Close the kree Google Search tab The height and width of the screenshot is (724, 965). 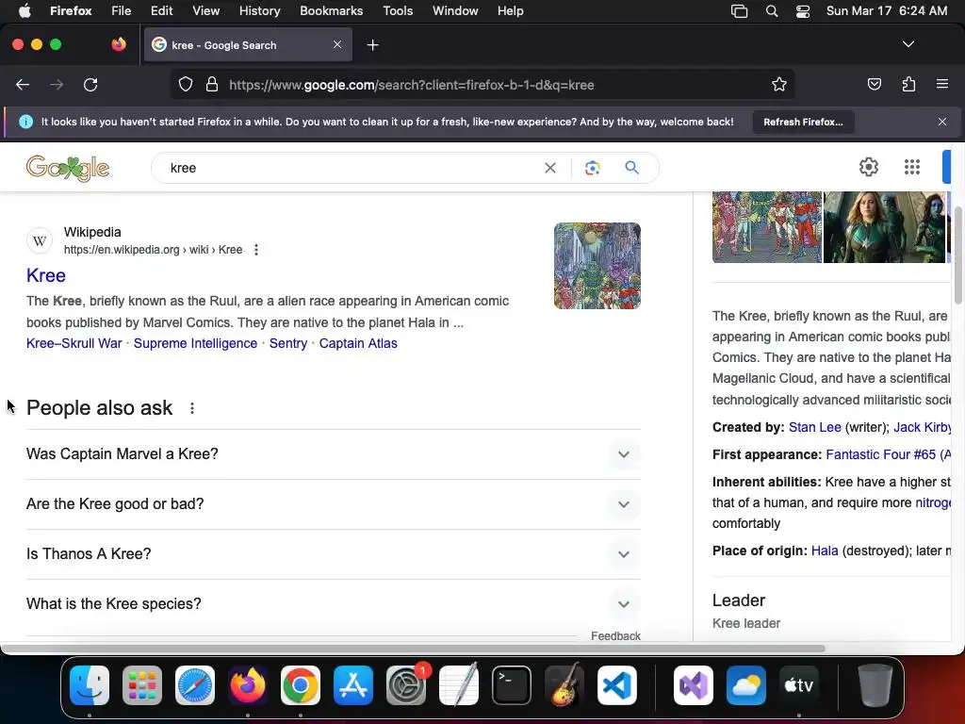point(337,44)
